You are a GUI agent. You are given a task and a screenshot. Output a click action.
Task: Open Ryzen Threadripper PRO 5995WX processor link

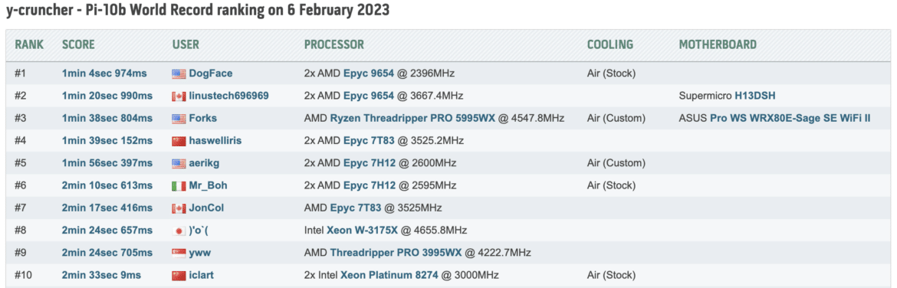point(412,118)
